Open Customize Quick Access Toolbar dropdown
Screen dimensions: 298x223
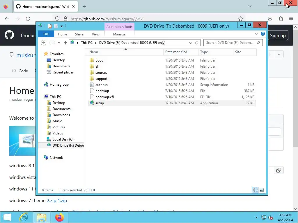click(x=62, y=26)
